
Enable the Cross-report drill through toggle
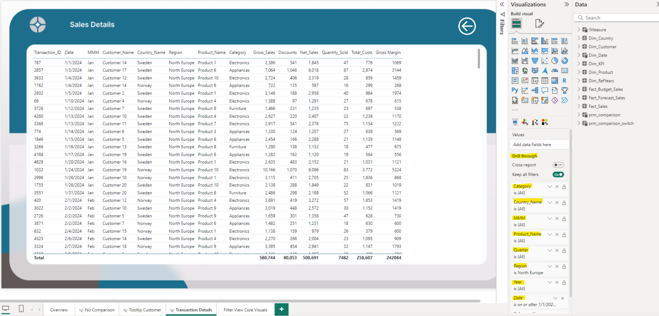point(559,164)
